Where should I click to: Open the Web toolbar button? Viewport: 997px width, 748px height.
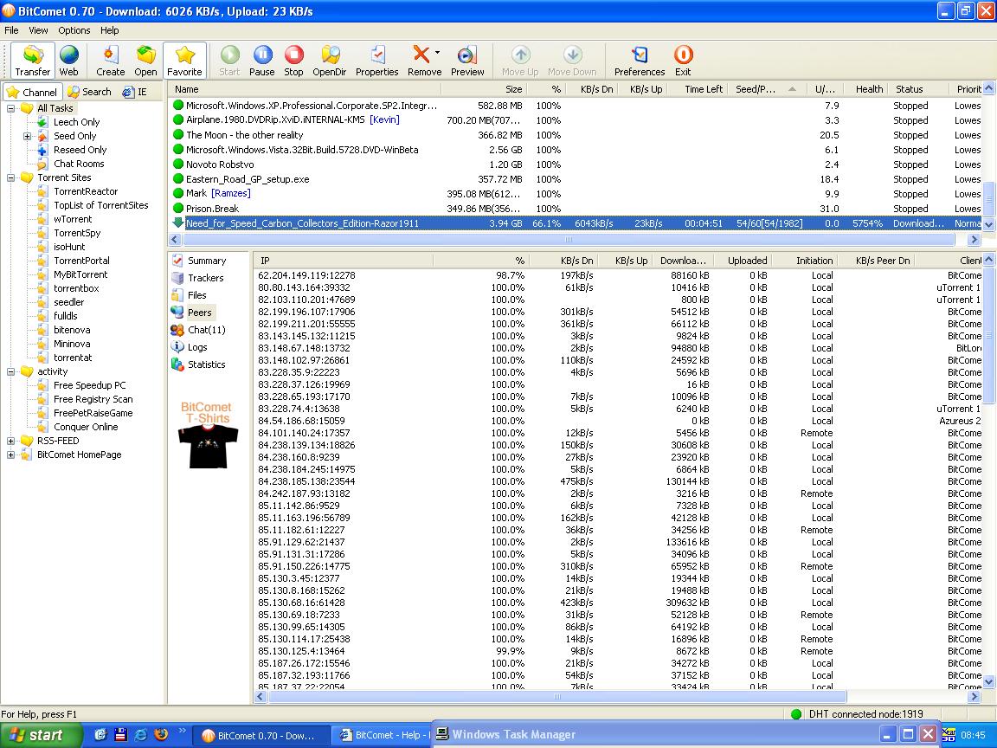(68, 61)
